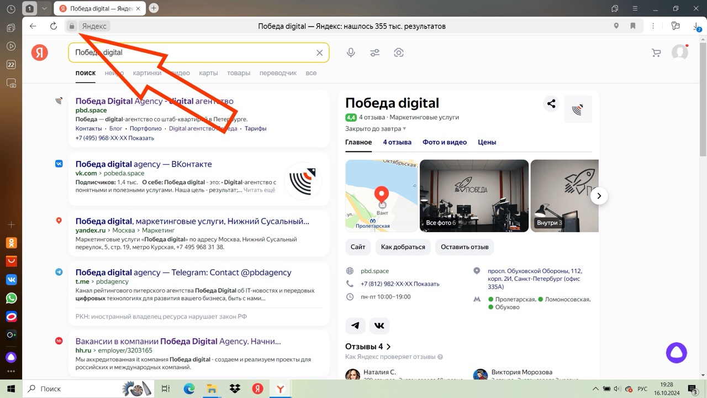Search by image using camera icon
The image size is (707, 398).
point(399,53)
